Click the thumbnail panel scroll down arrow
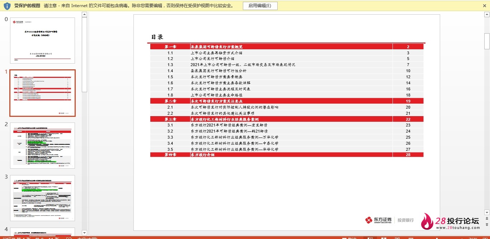Viewport: 490px width, 239px height. [84, 233]
